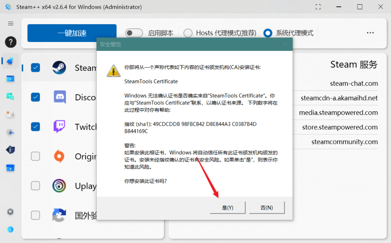The width and height of the screenshot is (391, 243).
Task: Open the dark blue shield sidebar icon
Action: point(10,150)
